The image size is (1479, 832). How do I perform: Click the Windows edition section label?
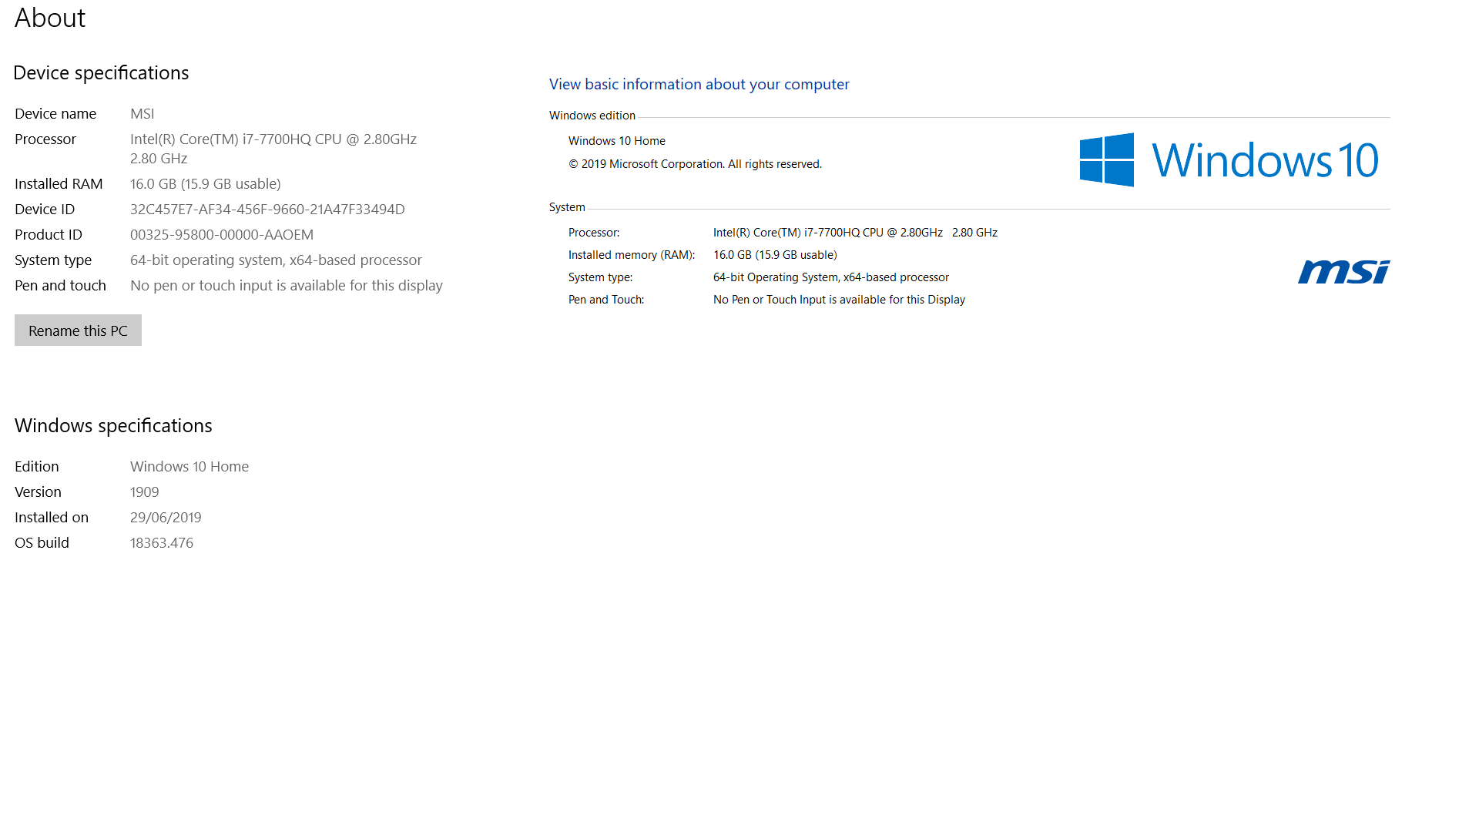[592, 115]
